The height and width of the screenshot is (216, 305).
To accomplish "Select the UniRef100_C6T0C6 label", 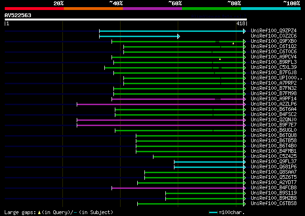I will [x=274, y=52].
